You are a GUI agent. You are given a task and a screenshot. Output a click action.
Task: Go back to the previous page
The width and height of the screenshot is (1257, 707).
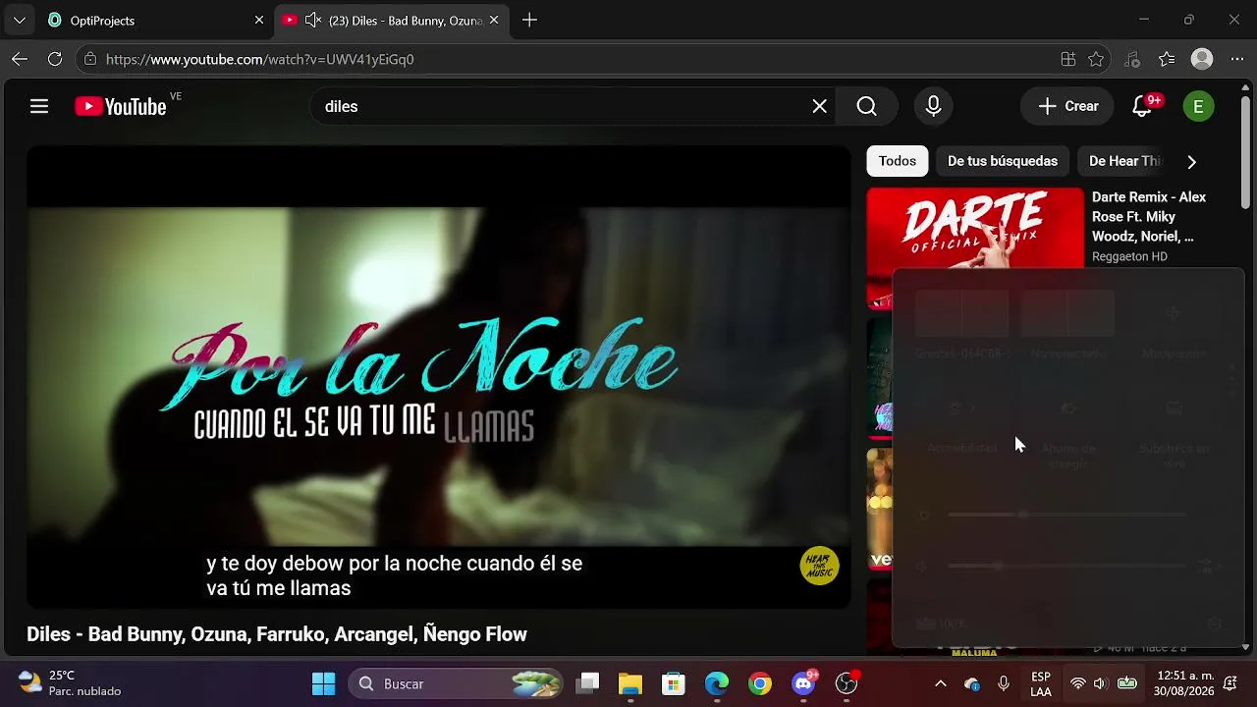point(20,59)
